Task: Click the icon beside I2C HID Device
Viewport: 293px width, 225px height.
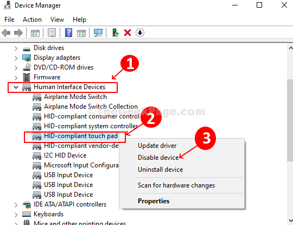Action: pyautogui.click(x=37, y=156)
